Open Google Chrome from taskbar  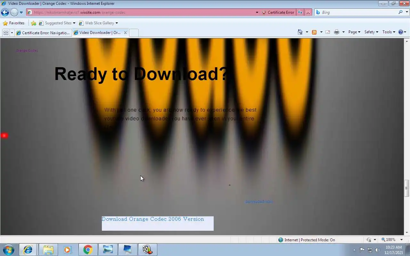(x=88, y=250)
